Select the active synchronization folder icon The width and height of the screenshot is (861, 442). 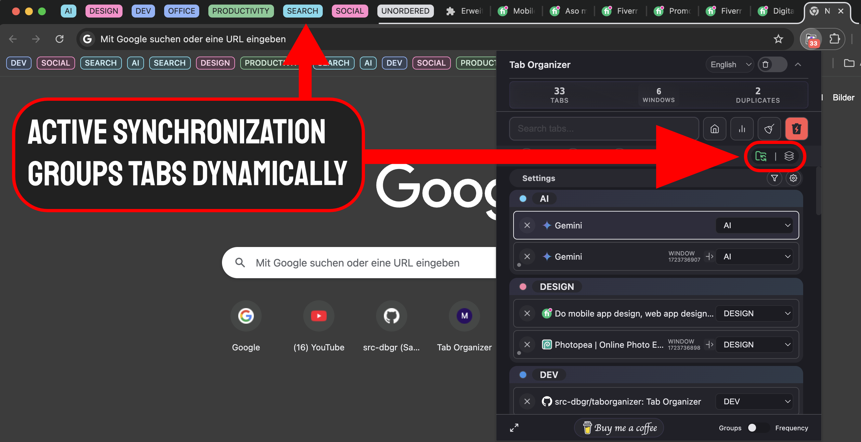click(x=762, y=156)
